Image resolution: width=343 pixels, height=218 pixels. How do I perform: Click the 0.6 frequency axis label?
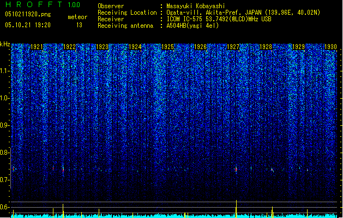4,207
